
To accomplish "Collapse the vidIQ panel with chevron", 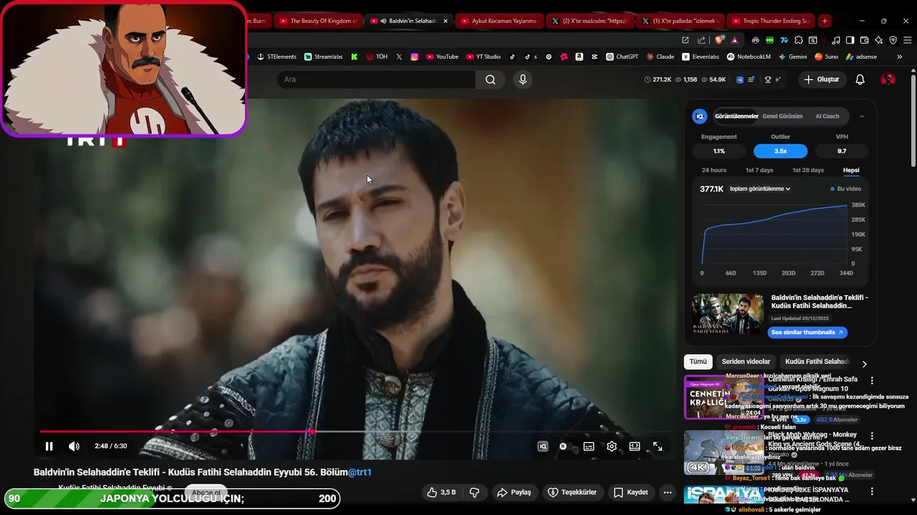I will pos(861,116).
